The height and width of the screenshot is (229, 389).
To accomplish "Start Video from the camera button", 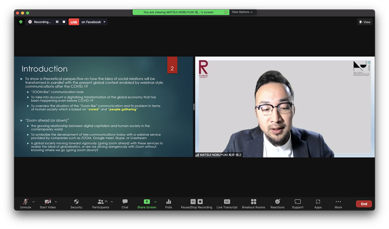I will pyautogui.click(x=48, y=202).
